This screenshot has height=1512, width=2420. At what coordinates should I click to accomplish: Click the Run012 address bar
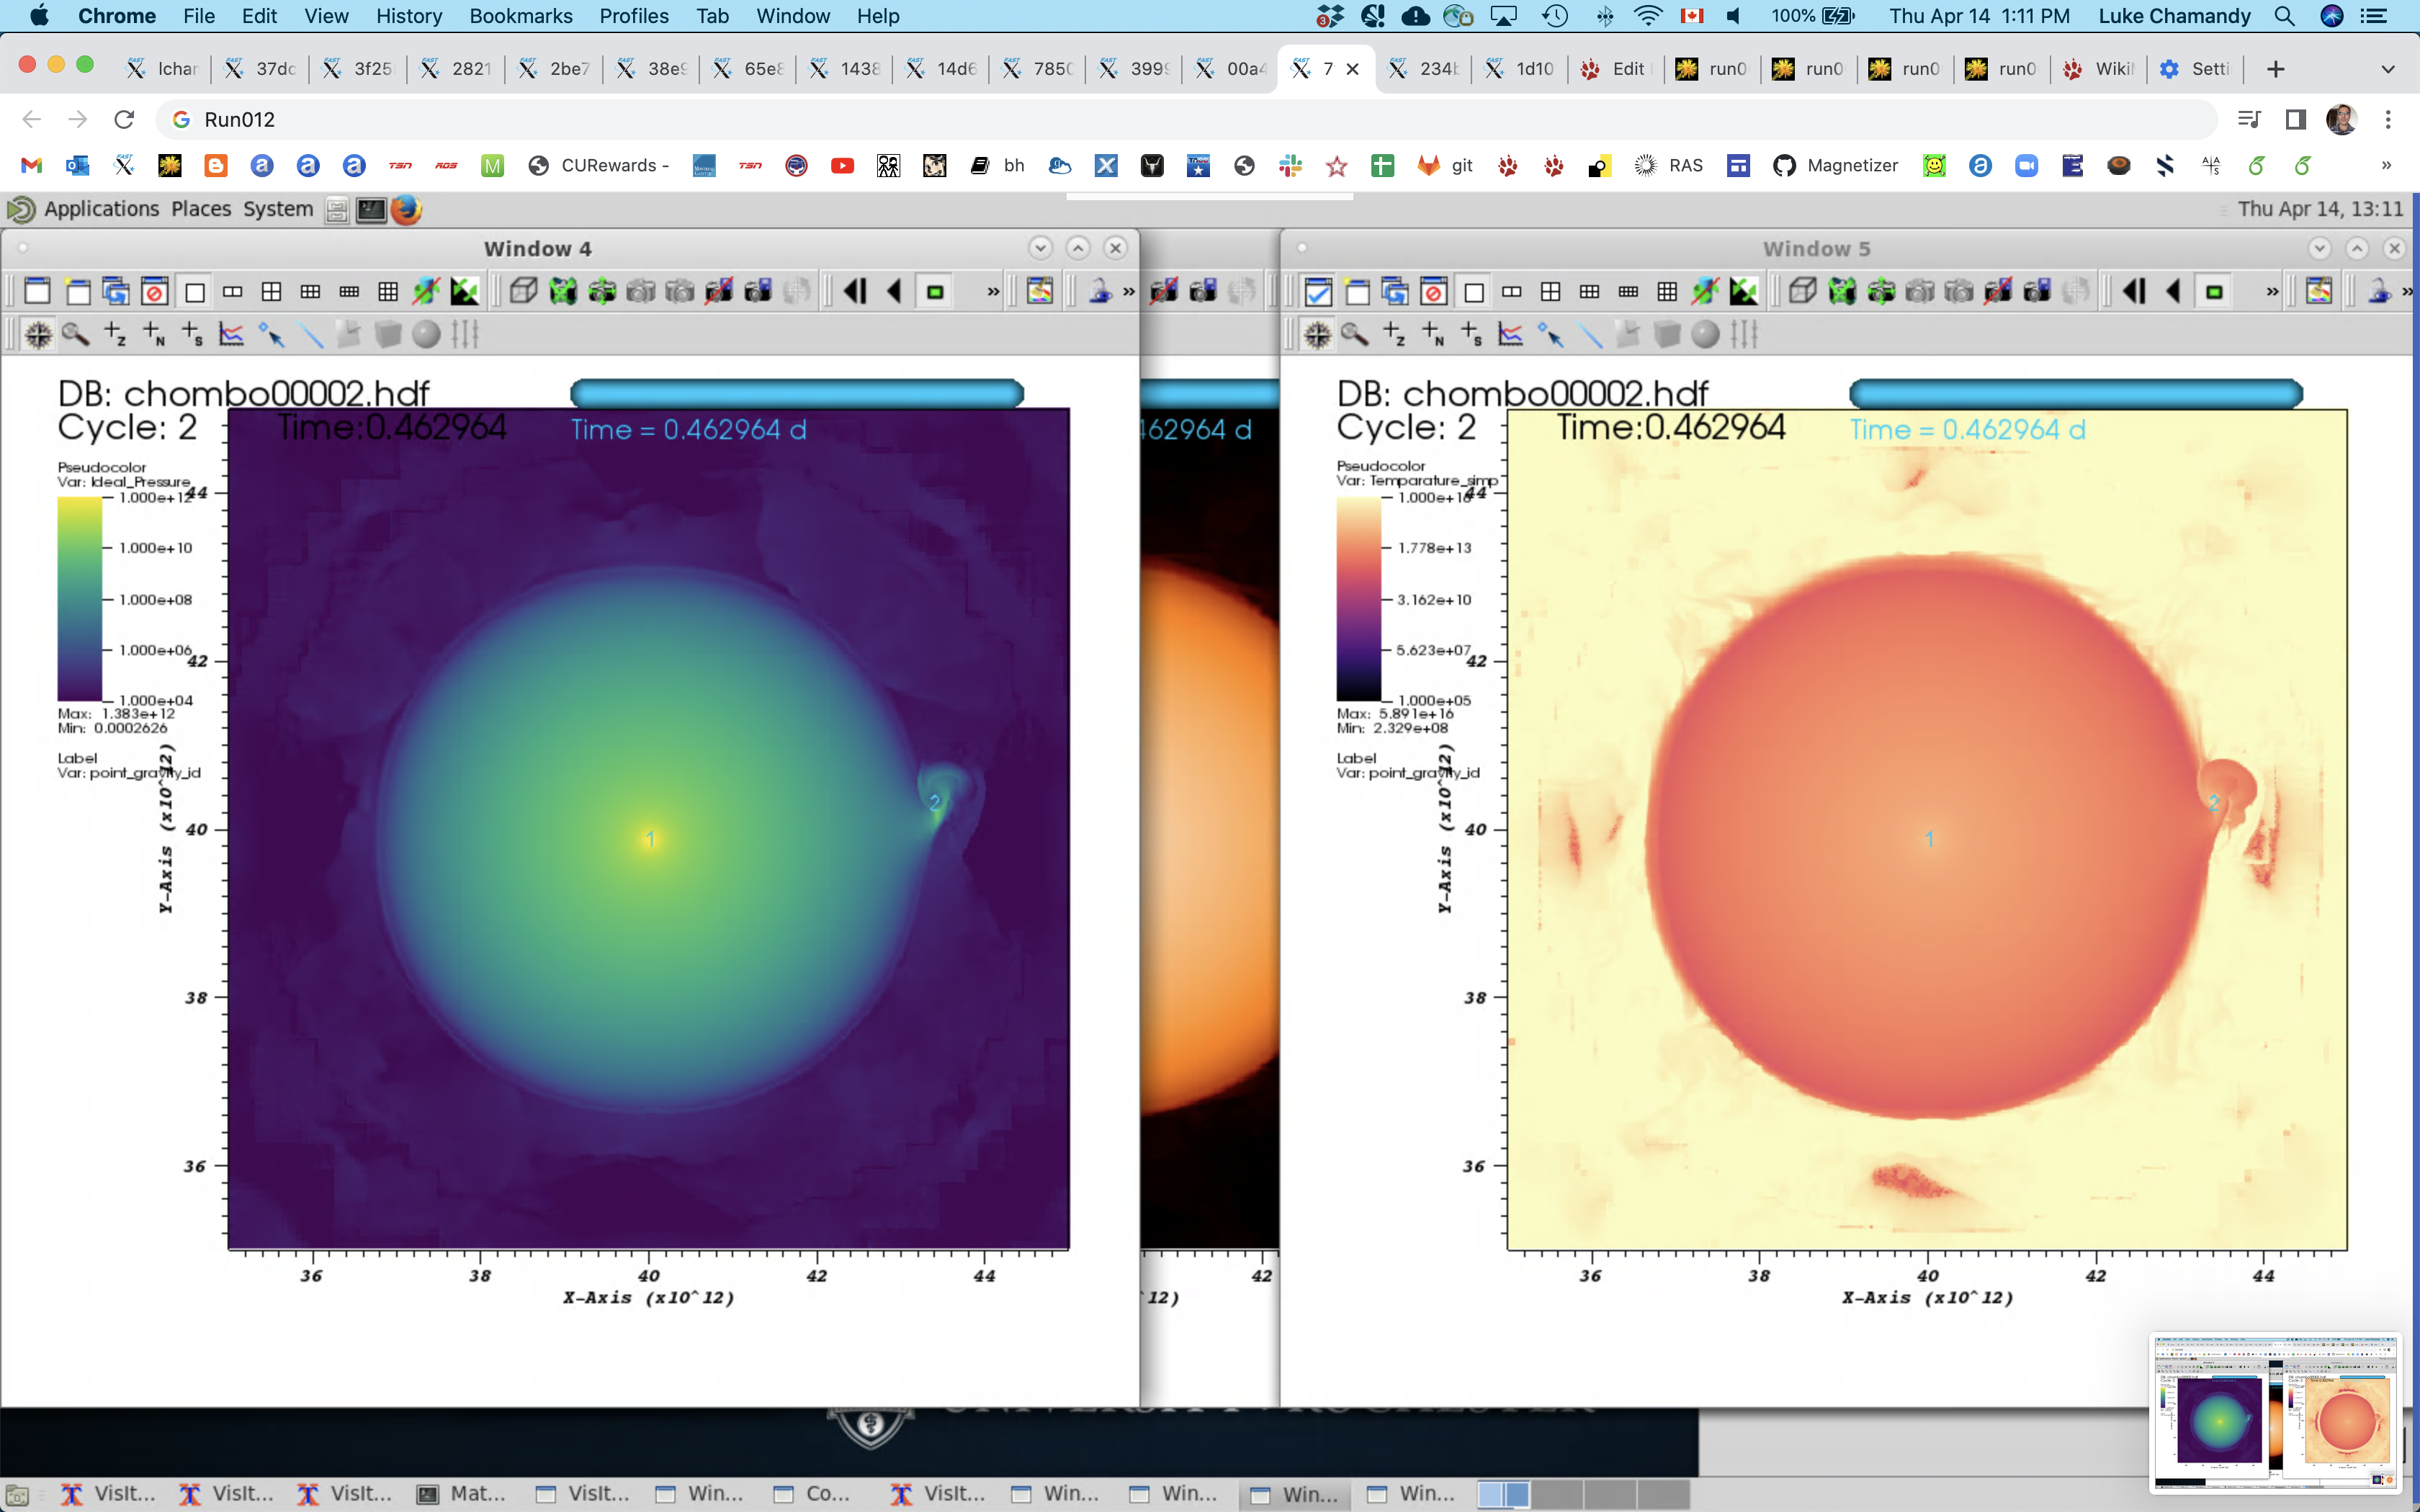1186,120
